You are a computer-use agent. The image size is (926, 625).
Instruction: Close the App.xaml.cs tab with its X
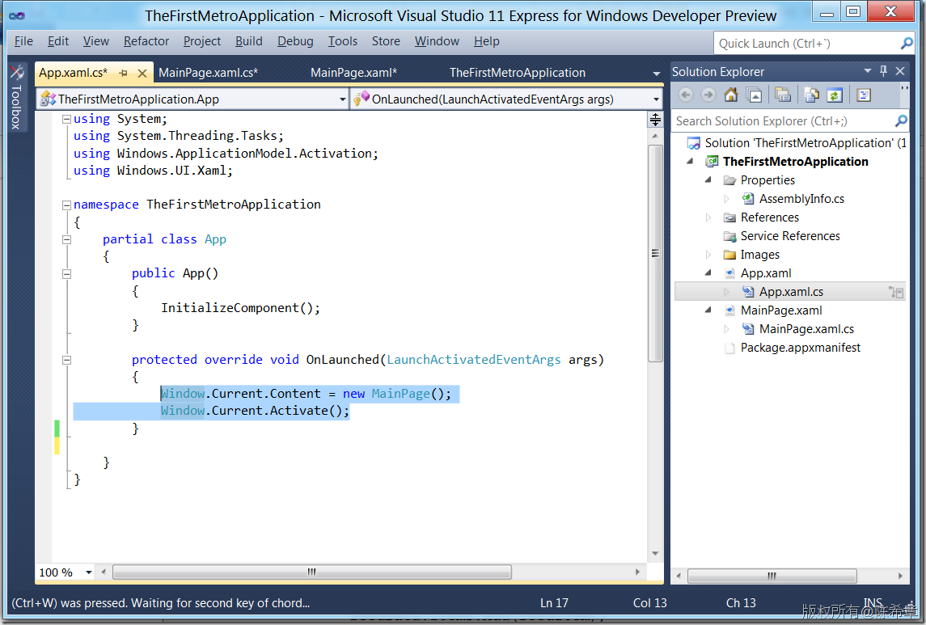[x=142, y=74]
